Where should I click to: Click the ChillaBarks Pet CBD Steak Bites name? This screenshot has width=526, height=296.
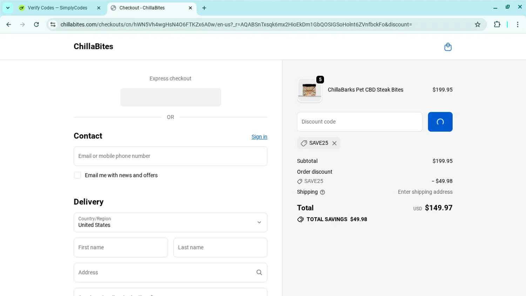tap(365, 90)
